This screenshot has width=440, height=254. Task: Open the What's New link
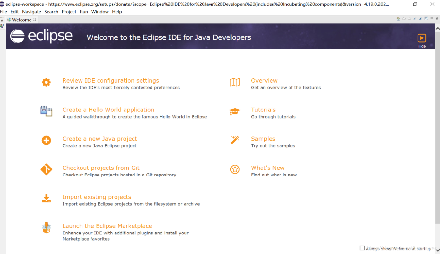[x=268, y=168]
